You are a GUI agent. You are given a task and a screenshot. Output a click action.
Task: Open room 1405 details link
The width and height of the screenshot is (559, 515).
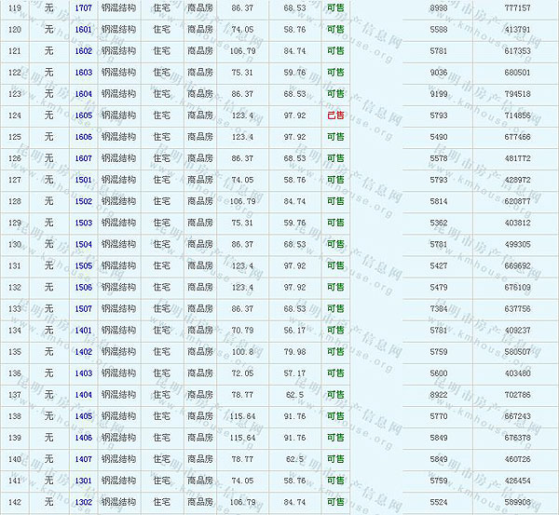pyautogui.click(x=84, y=416)
